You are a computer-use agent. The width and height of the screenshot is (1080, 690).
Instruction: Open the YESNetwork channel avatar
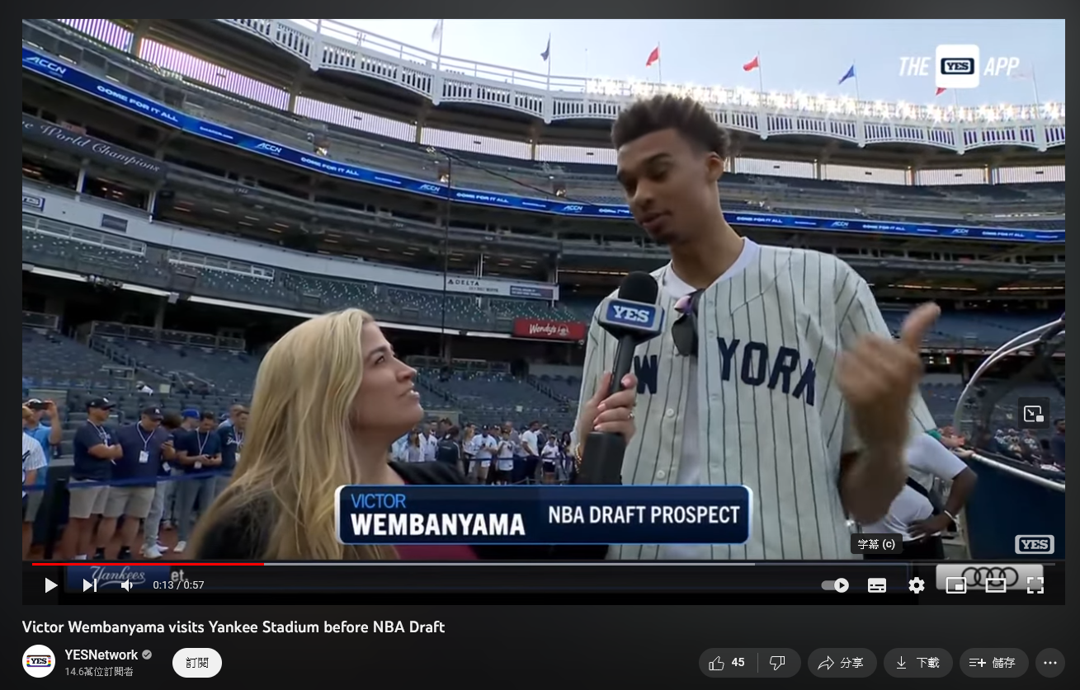point(39,661)
